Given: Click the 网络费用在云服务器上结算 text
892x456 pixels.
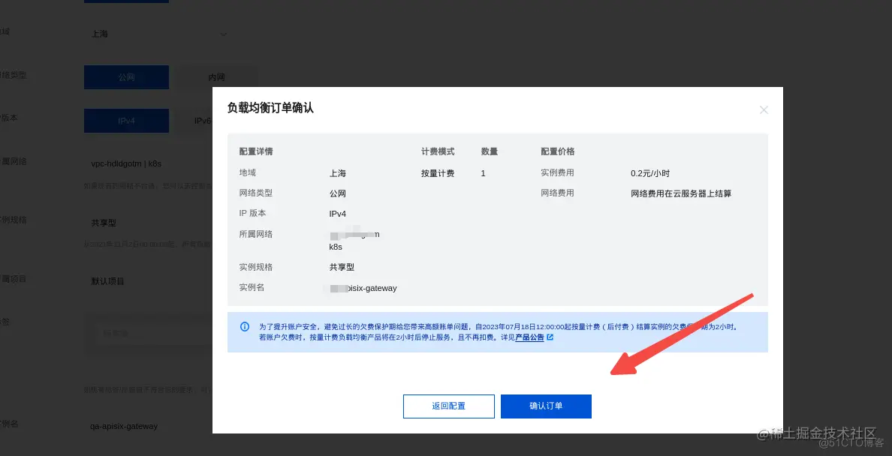Looking at the screenshot, I should click(681, 193).
